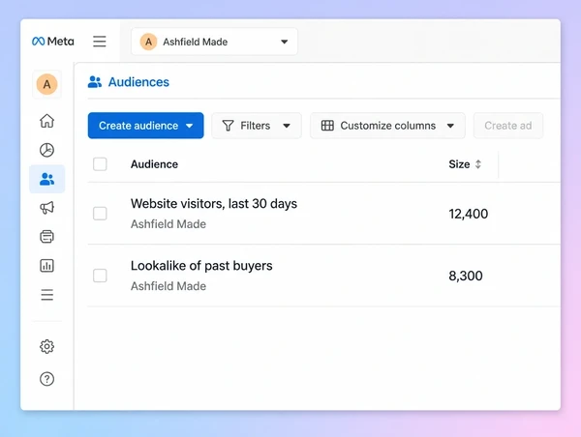Open the Website visitors, last 30 days audience
The image size is (581, 437).
click(214, 203)
